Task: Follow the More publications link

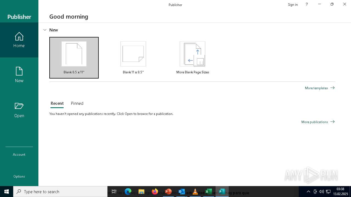Action: tap(318, 122)
